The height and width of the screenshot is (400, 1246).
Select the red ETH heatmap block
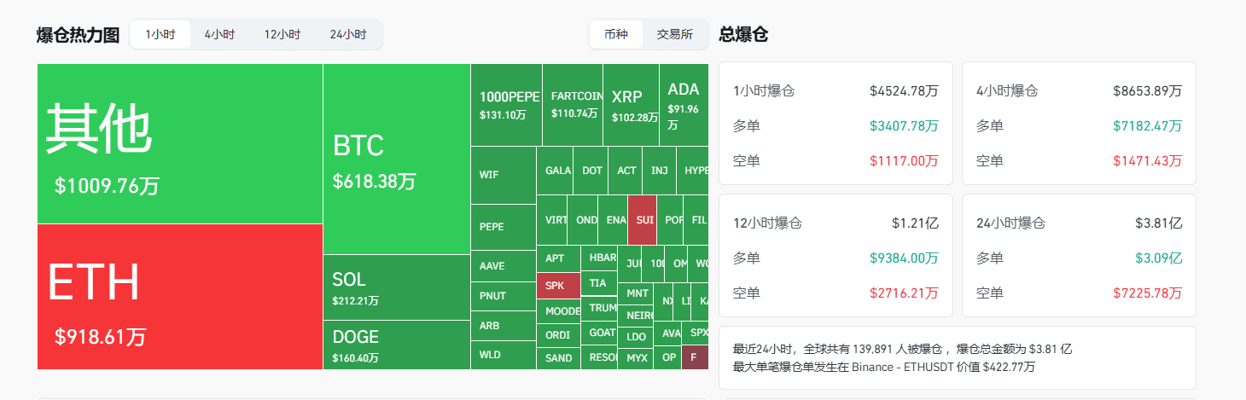[179, 297]
